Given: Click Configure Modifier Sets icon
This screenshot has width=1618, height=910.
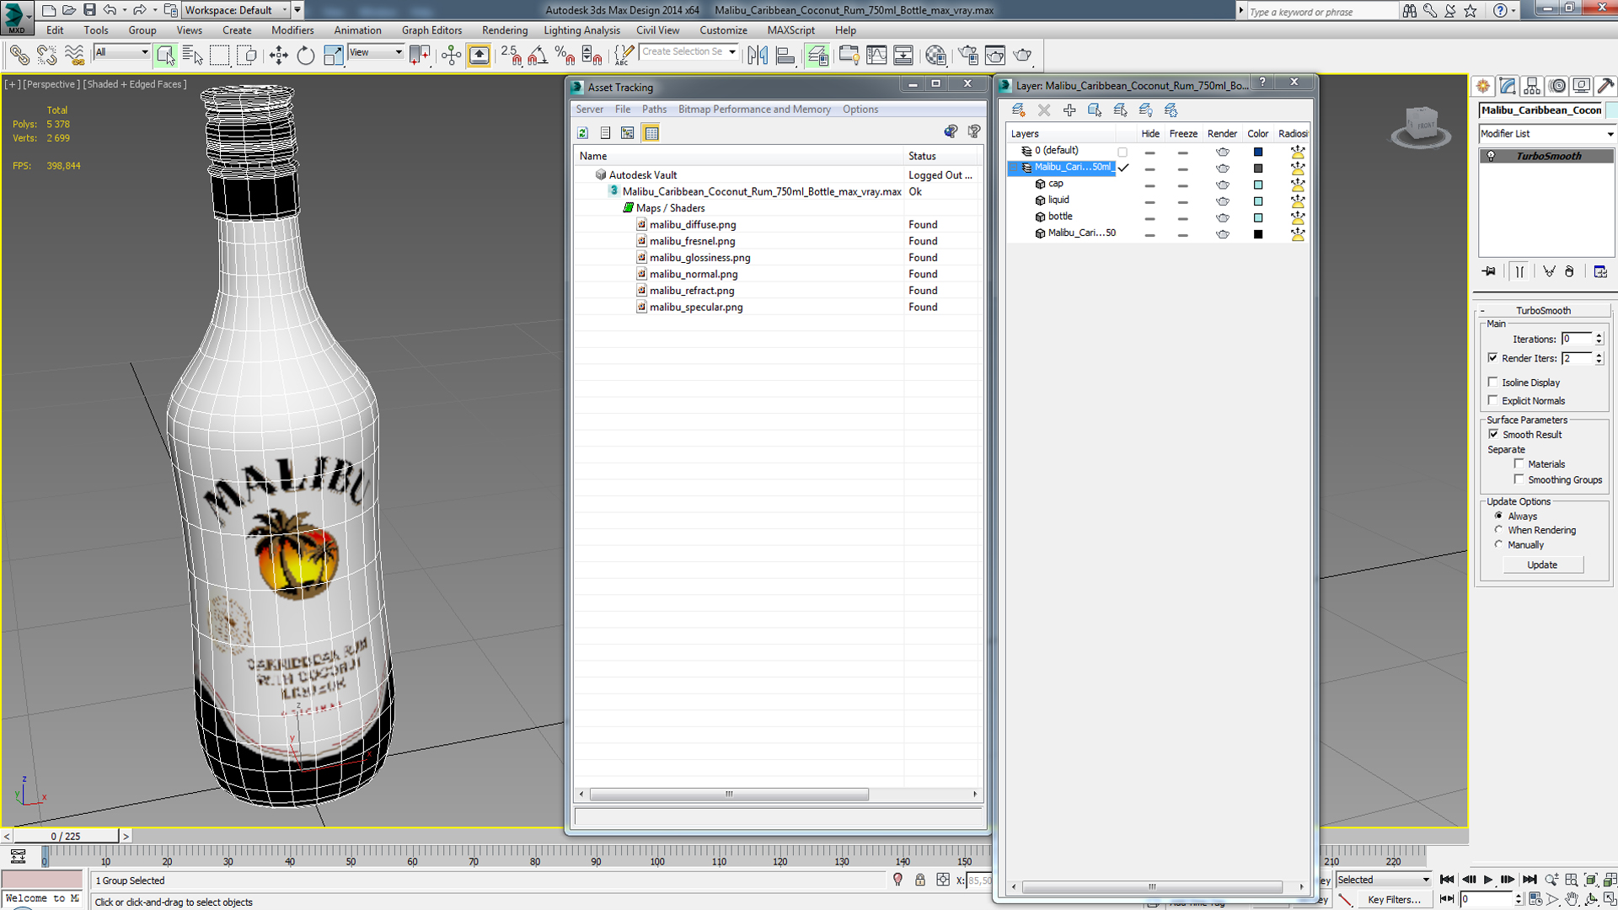Looking at the screenshot, I should (x=1600, y=271).
